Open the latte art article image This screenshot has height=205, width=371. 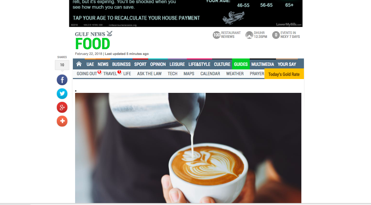(188, 148)
